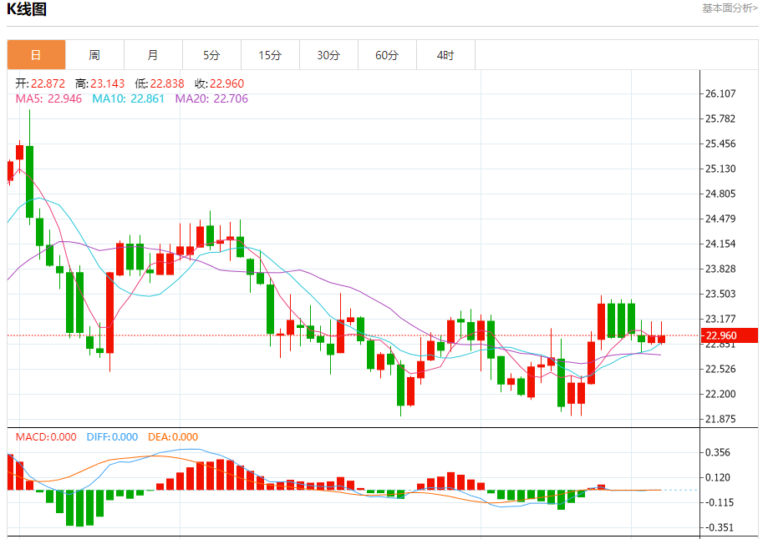Open the 5分 interval tab

(211, 55)
